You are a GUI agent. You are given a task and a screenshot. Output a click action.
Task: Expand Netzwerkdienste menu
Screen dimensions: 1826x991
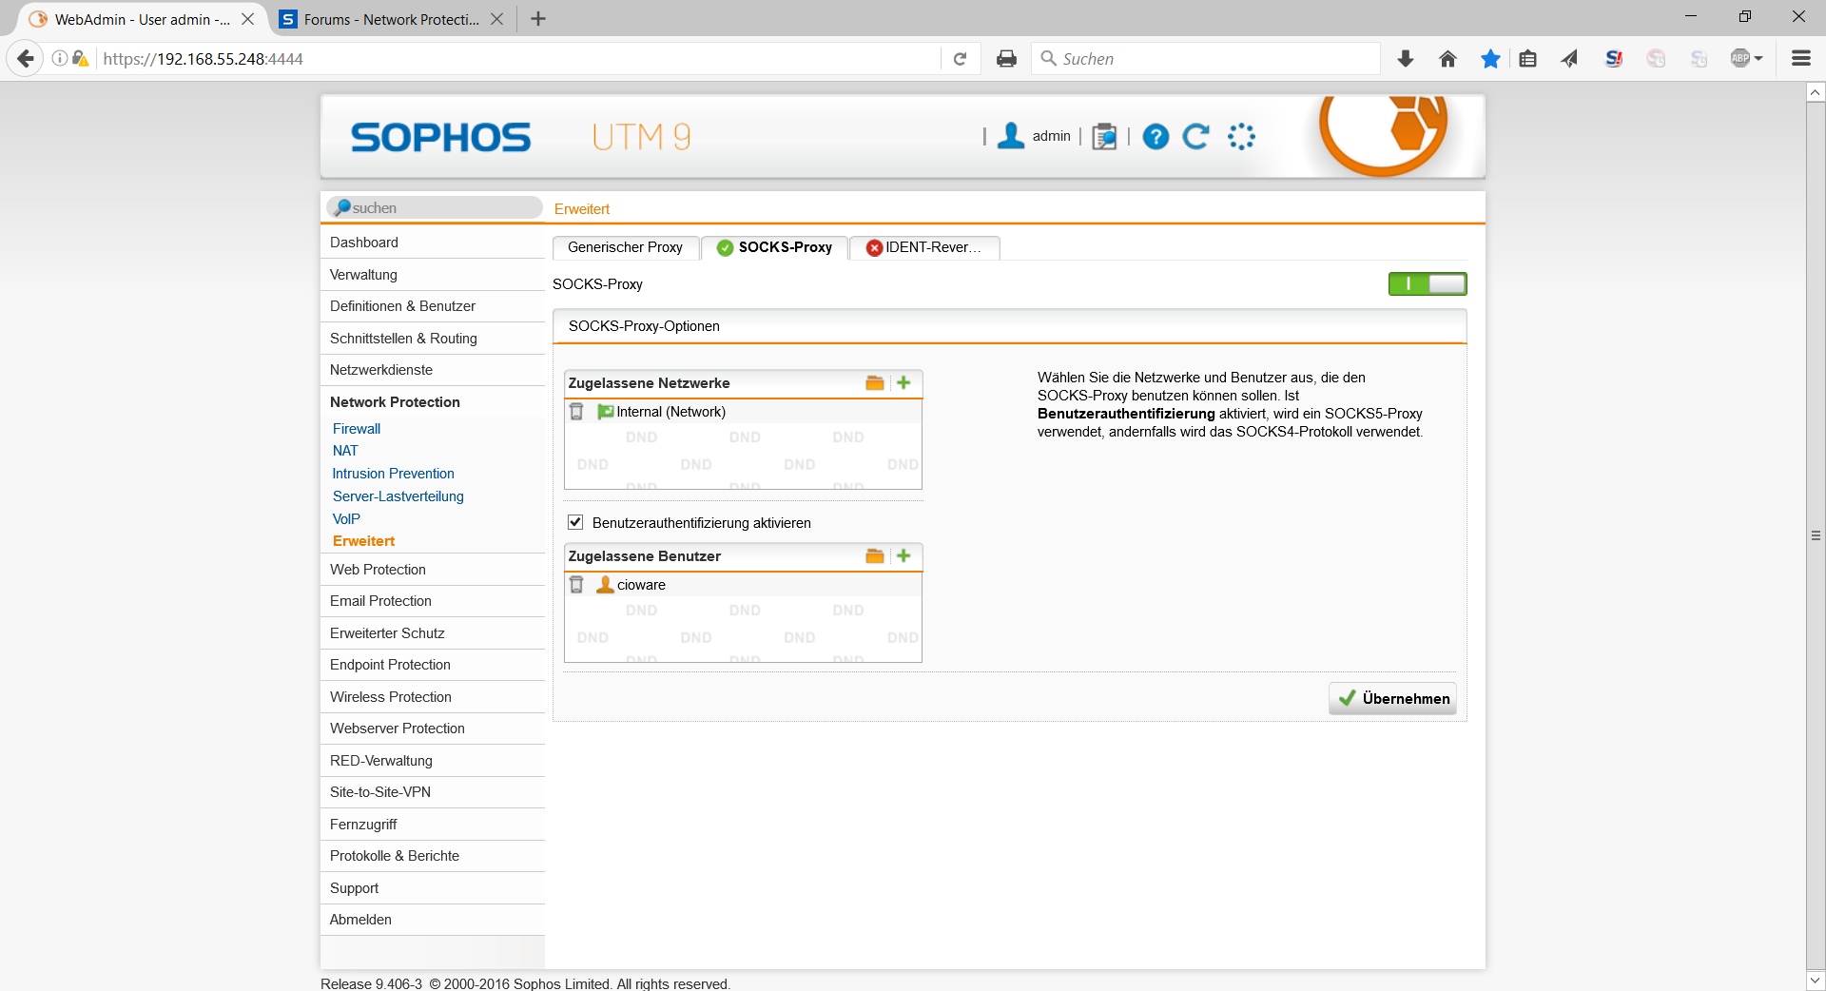(x=433, y=370)
